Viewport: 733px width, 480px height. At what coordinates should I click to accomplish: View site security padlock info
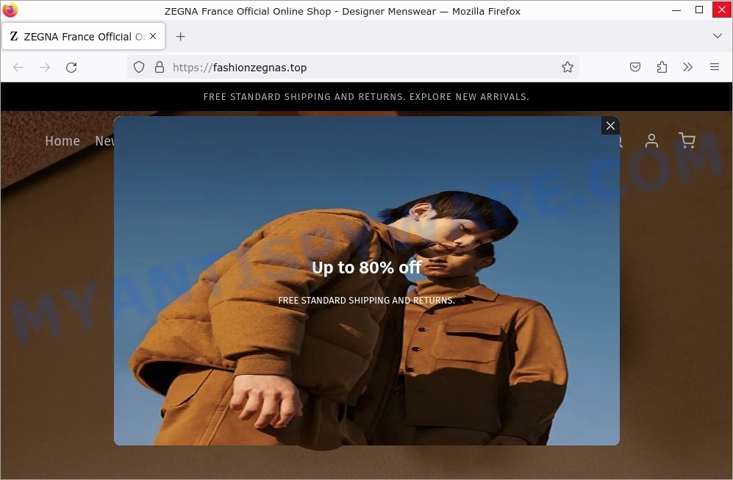tap(160, 68)
